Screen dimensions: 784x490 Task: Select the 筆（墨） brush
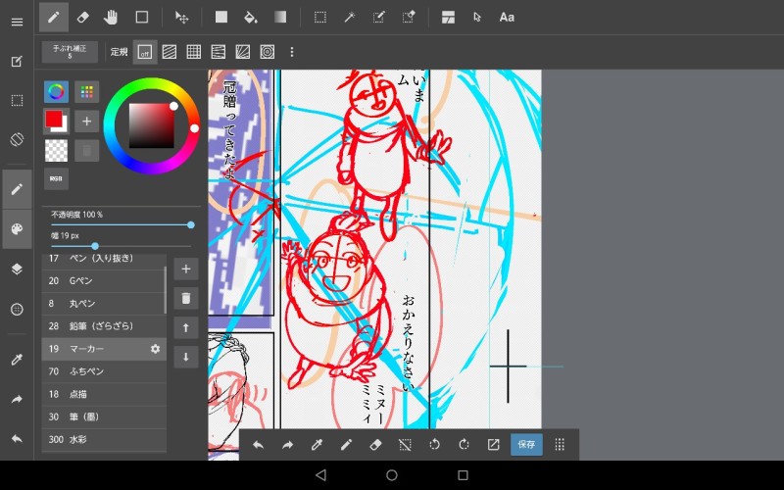(x=104, y=416)
